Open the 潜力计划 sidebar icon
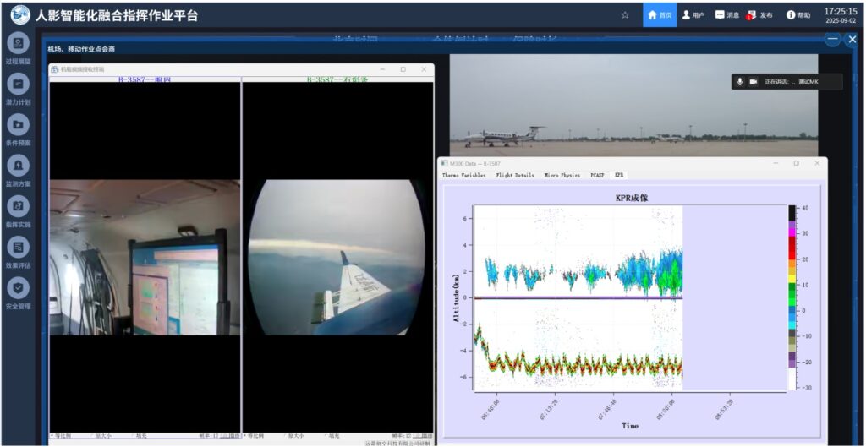 pos(18,84)
